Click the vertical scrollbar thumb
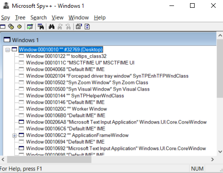 [220, 68]
